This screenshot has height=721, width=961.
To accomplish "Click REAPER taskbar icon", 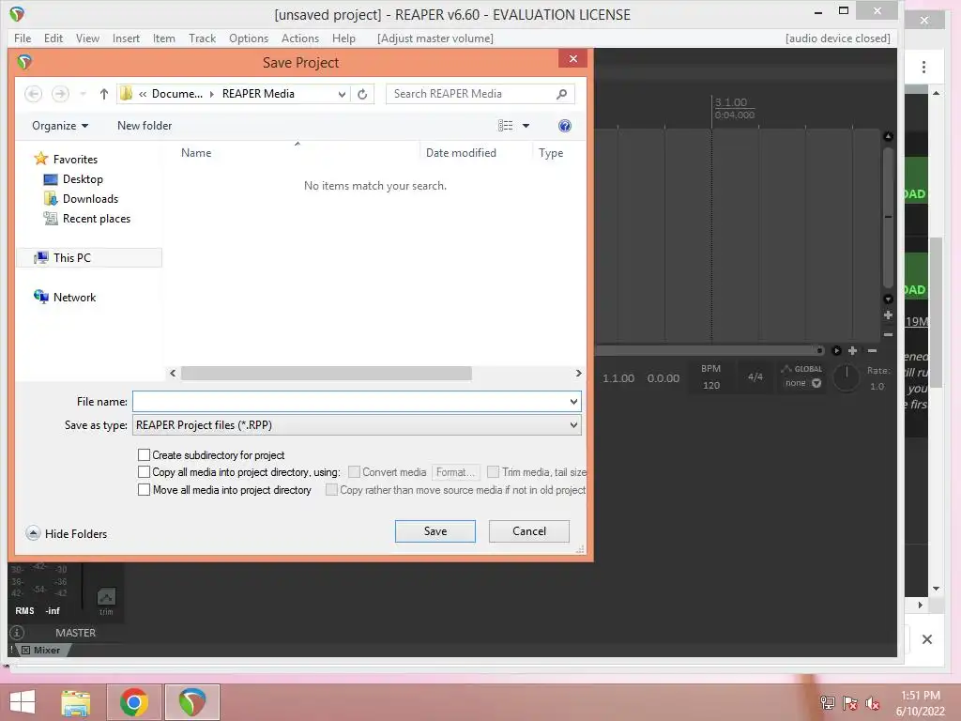I will (x=192, y=702).
